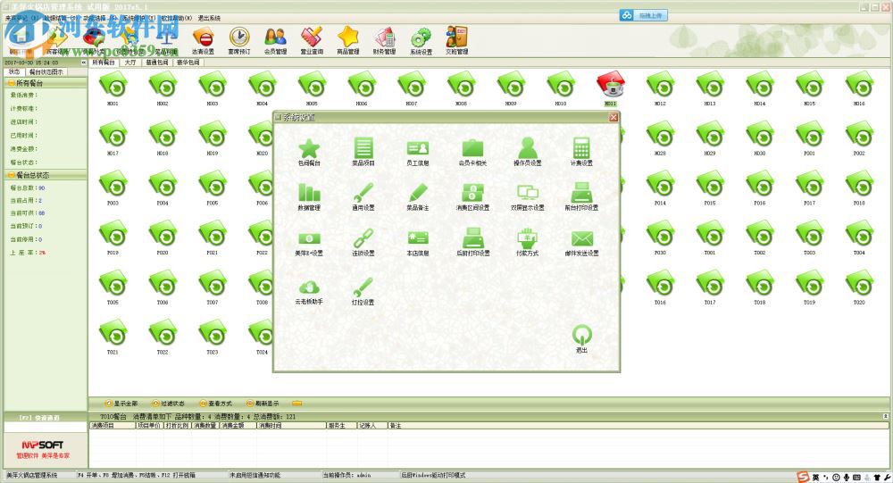Select table T003 icon

(809, 235)
